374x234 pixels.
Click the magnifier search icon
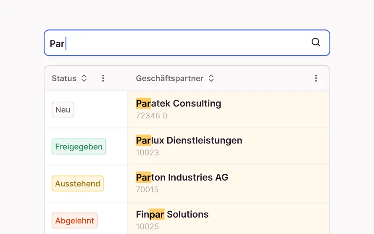pos(316,42)
